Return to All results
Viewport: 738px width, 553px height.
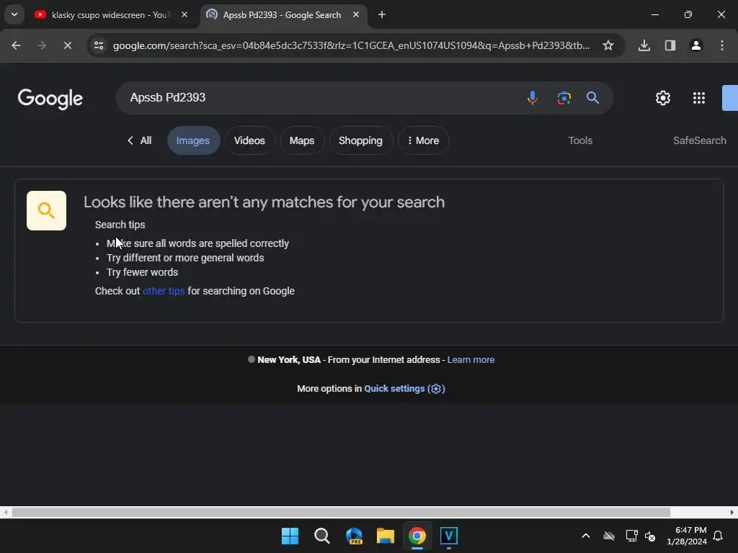(x=139, y=140)
